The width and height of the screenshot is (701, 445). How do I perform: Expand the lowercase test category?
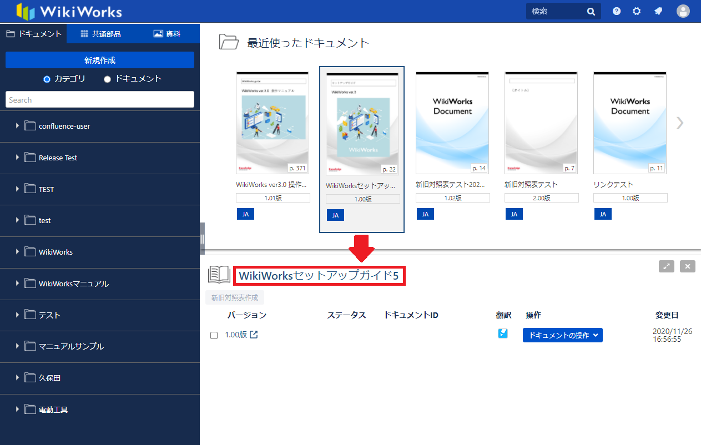pyautogui.click(x=17, y=220)
